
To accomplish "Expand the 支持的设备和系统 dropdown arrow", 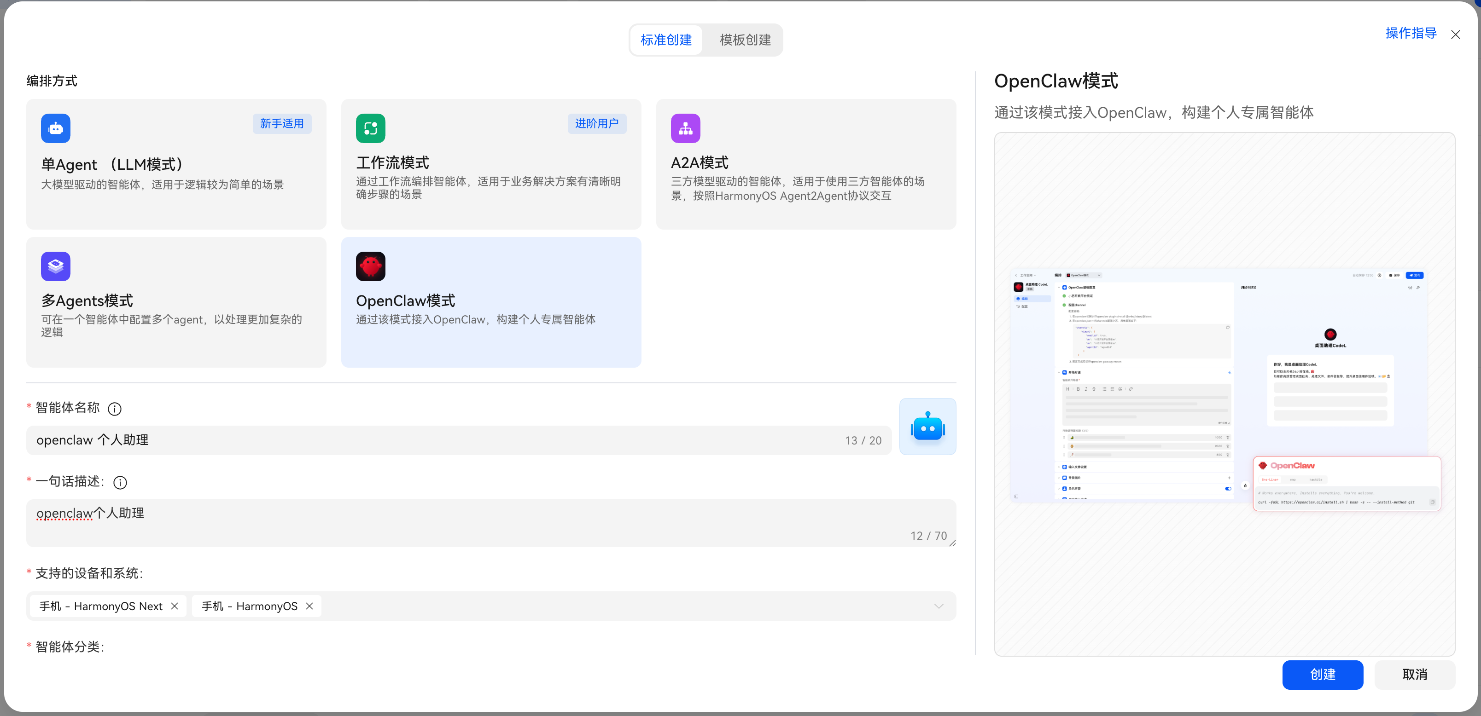I will pyautogui.click(x=939, y=606).
